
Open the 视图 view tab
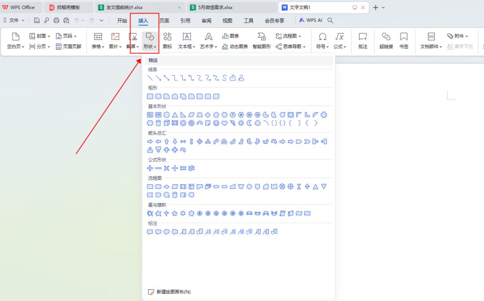point(227,20)
